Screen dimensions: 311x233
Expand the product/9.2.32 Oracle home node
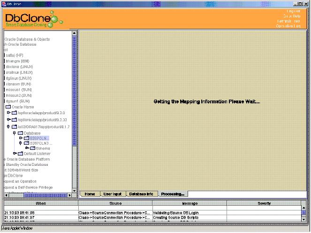coord(8,120)
